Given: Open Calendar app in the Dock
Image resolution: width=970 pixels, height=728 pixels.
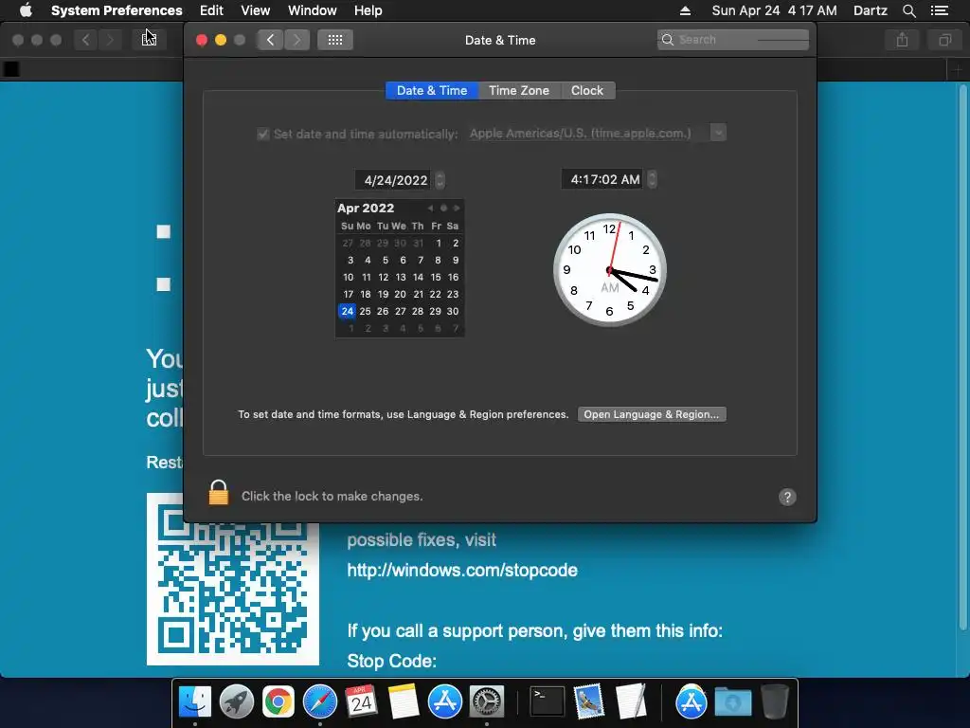Looking at the screenshot, I should pyautogui.click(x=361, y=701).
